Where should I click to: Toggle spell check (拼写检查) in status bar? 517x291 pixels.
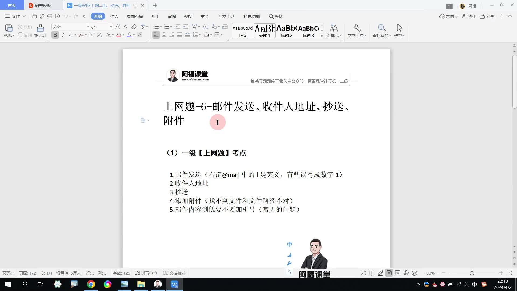click(146, 273)
